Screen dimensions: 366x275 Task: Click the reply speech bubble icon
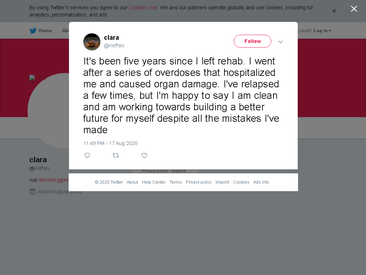87,155
